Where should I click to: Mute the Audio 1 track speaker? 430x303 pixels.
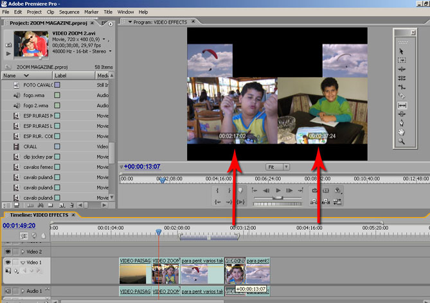tap(8, 291)
